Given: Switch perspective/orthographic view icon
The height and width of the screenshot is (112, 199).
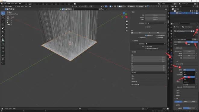Looking at the screenshot, I should (x=127, y=30).
